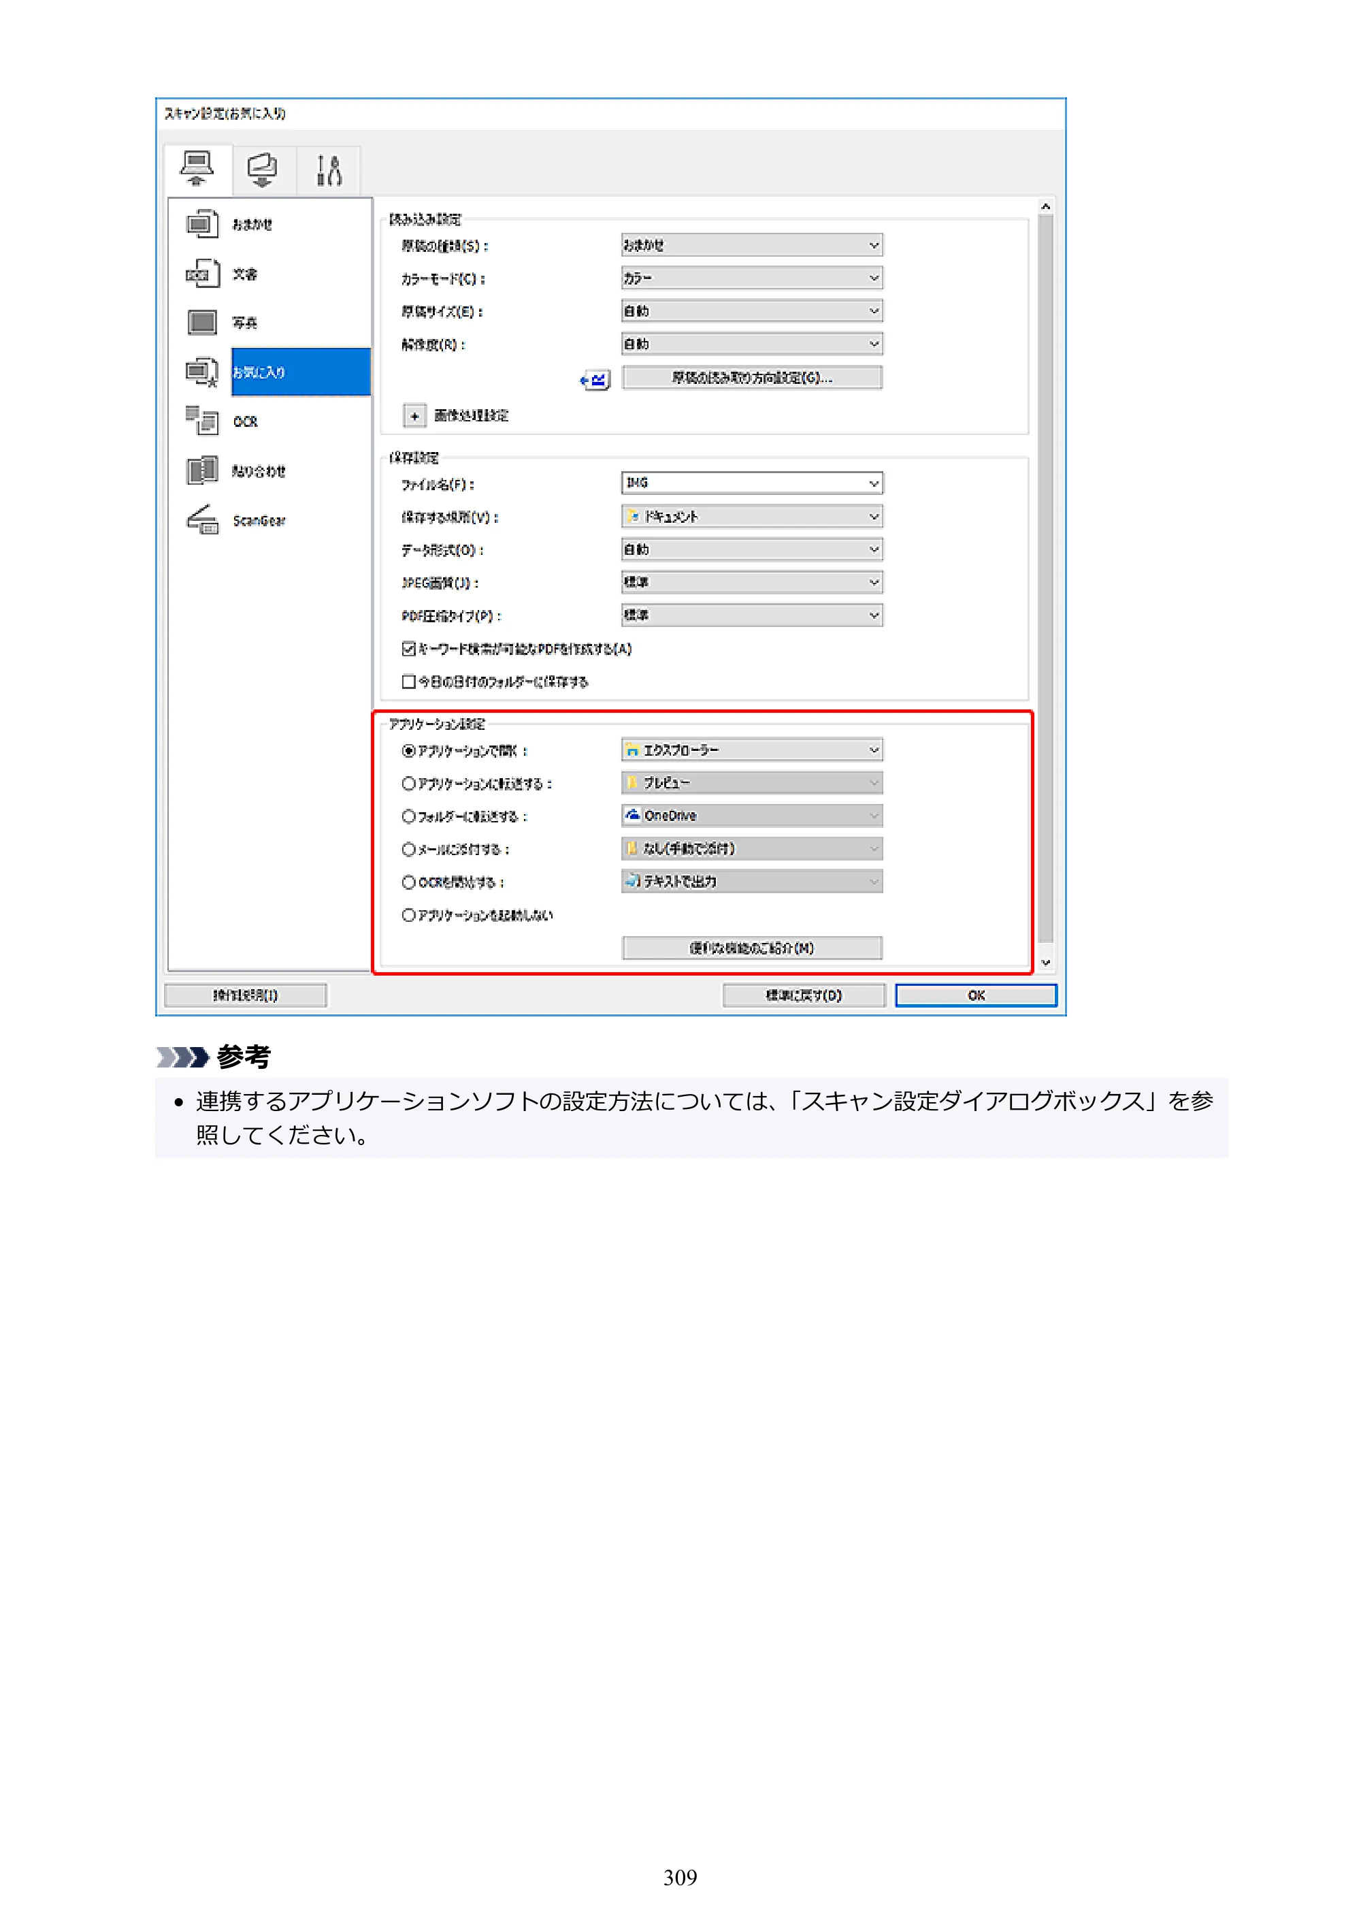Select アプリケーションを起動しない radio button
Viewport: 1361px width, 1926px height.
408,915
